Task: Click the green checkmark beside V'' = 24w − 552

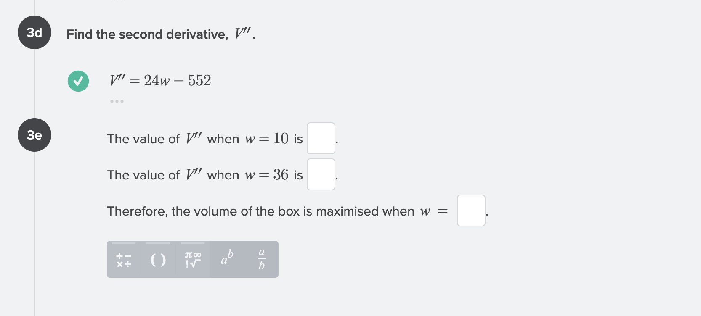Action: 78,81
